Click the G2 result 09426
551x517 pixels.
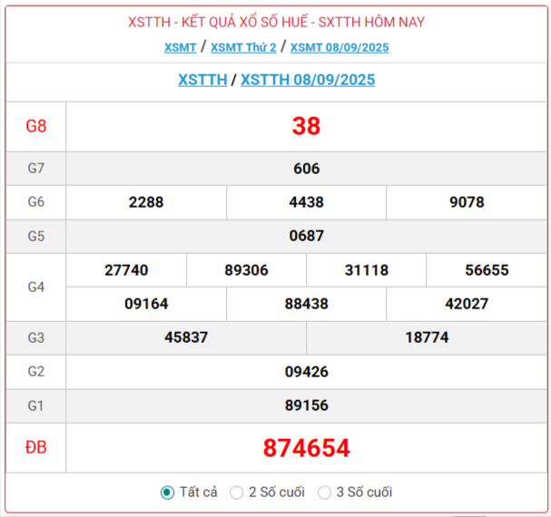click(x=306, y=371)
